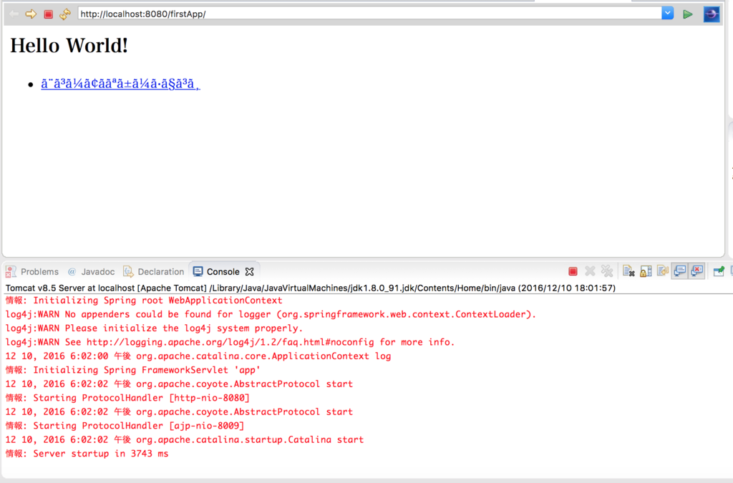Click the Declaration tab icon
The height and width of the screenshot is (483, 733).
[x=128, y=271]
